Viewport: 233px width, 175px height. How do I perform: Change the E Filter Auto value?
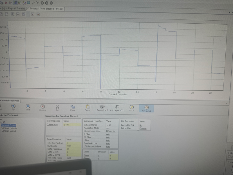[x=108, y=134]
